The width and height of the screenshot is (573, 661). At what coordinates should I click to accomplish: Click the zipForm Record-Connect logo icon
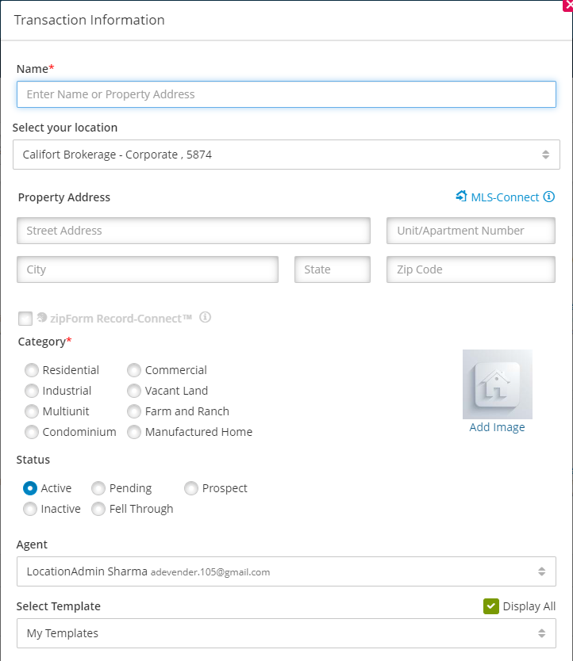pyautogui.click(x=41, y=318)
